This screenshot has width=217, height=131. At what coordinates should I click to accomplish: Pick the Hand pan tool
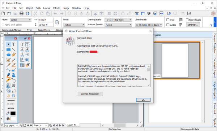(x=8, y=96)
